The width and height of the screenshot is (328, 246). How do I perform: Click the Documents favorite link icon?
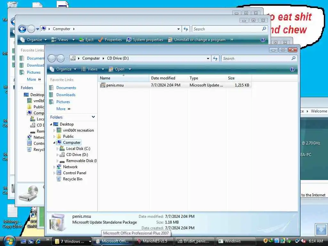(x=51, y=88)
